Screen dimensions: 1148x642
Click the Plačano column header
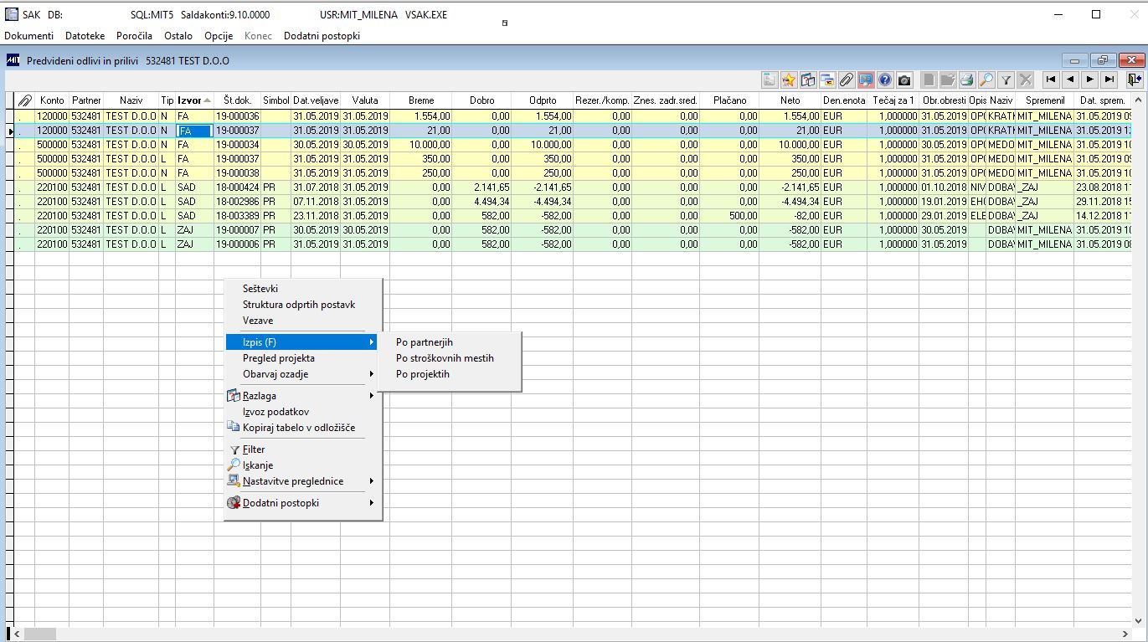coord(729,100)
